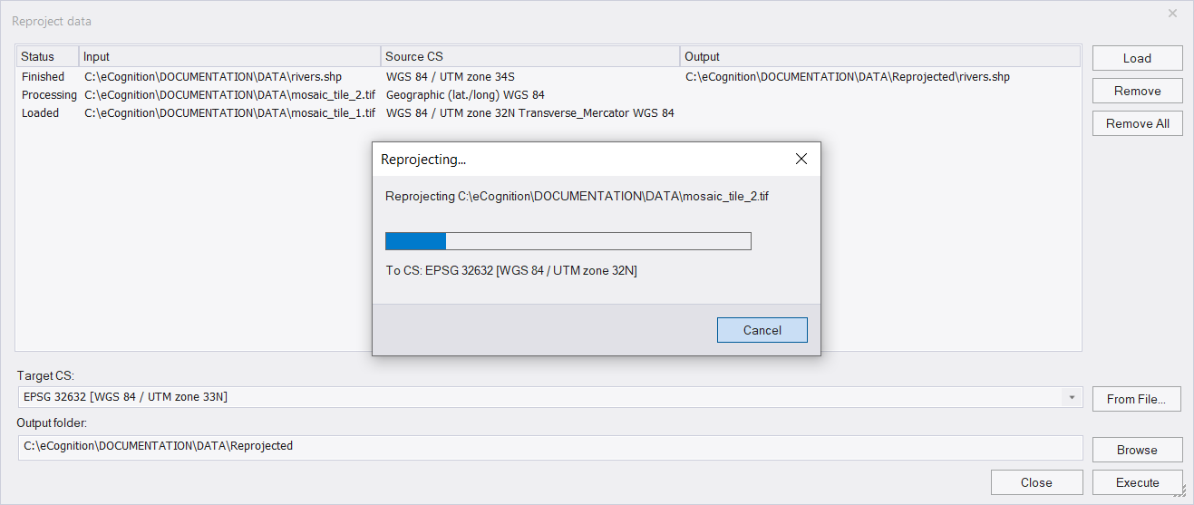Click the Load button
Image resolution: width=1194 pixels, height=505 pixels.
coord(1137,58)
